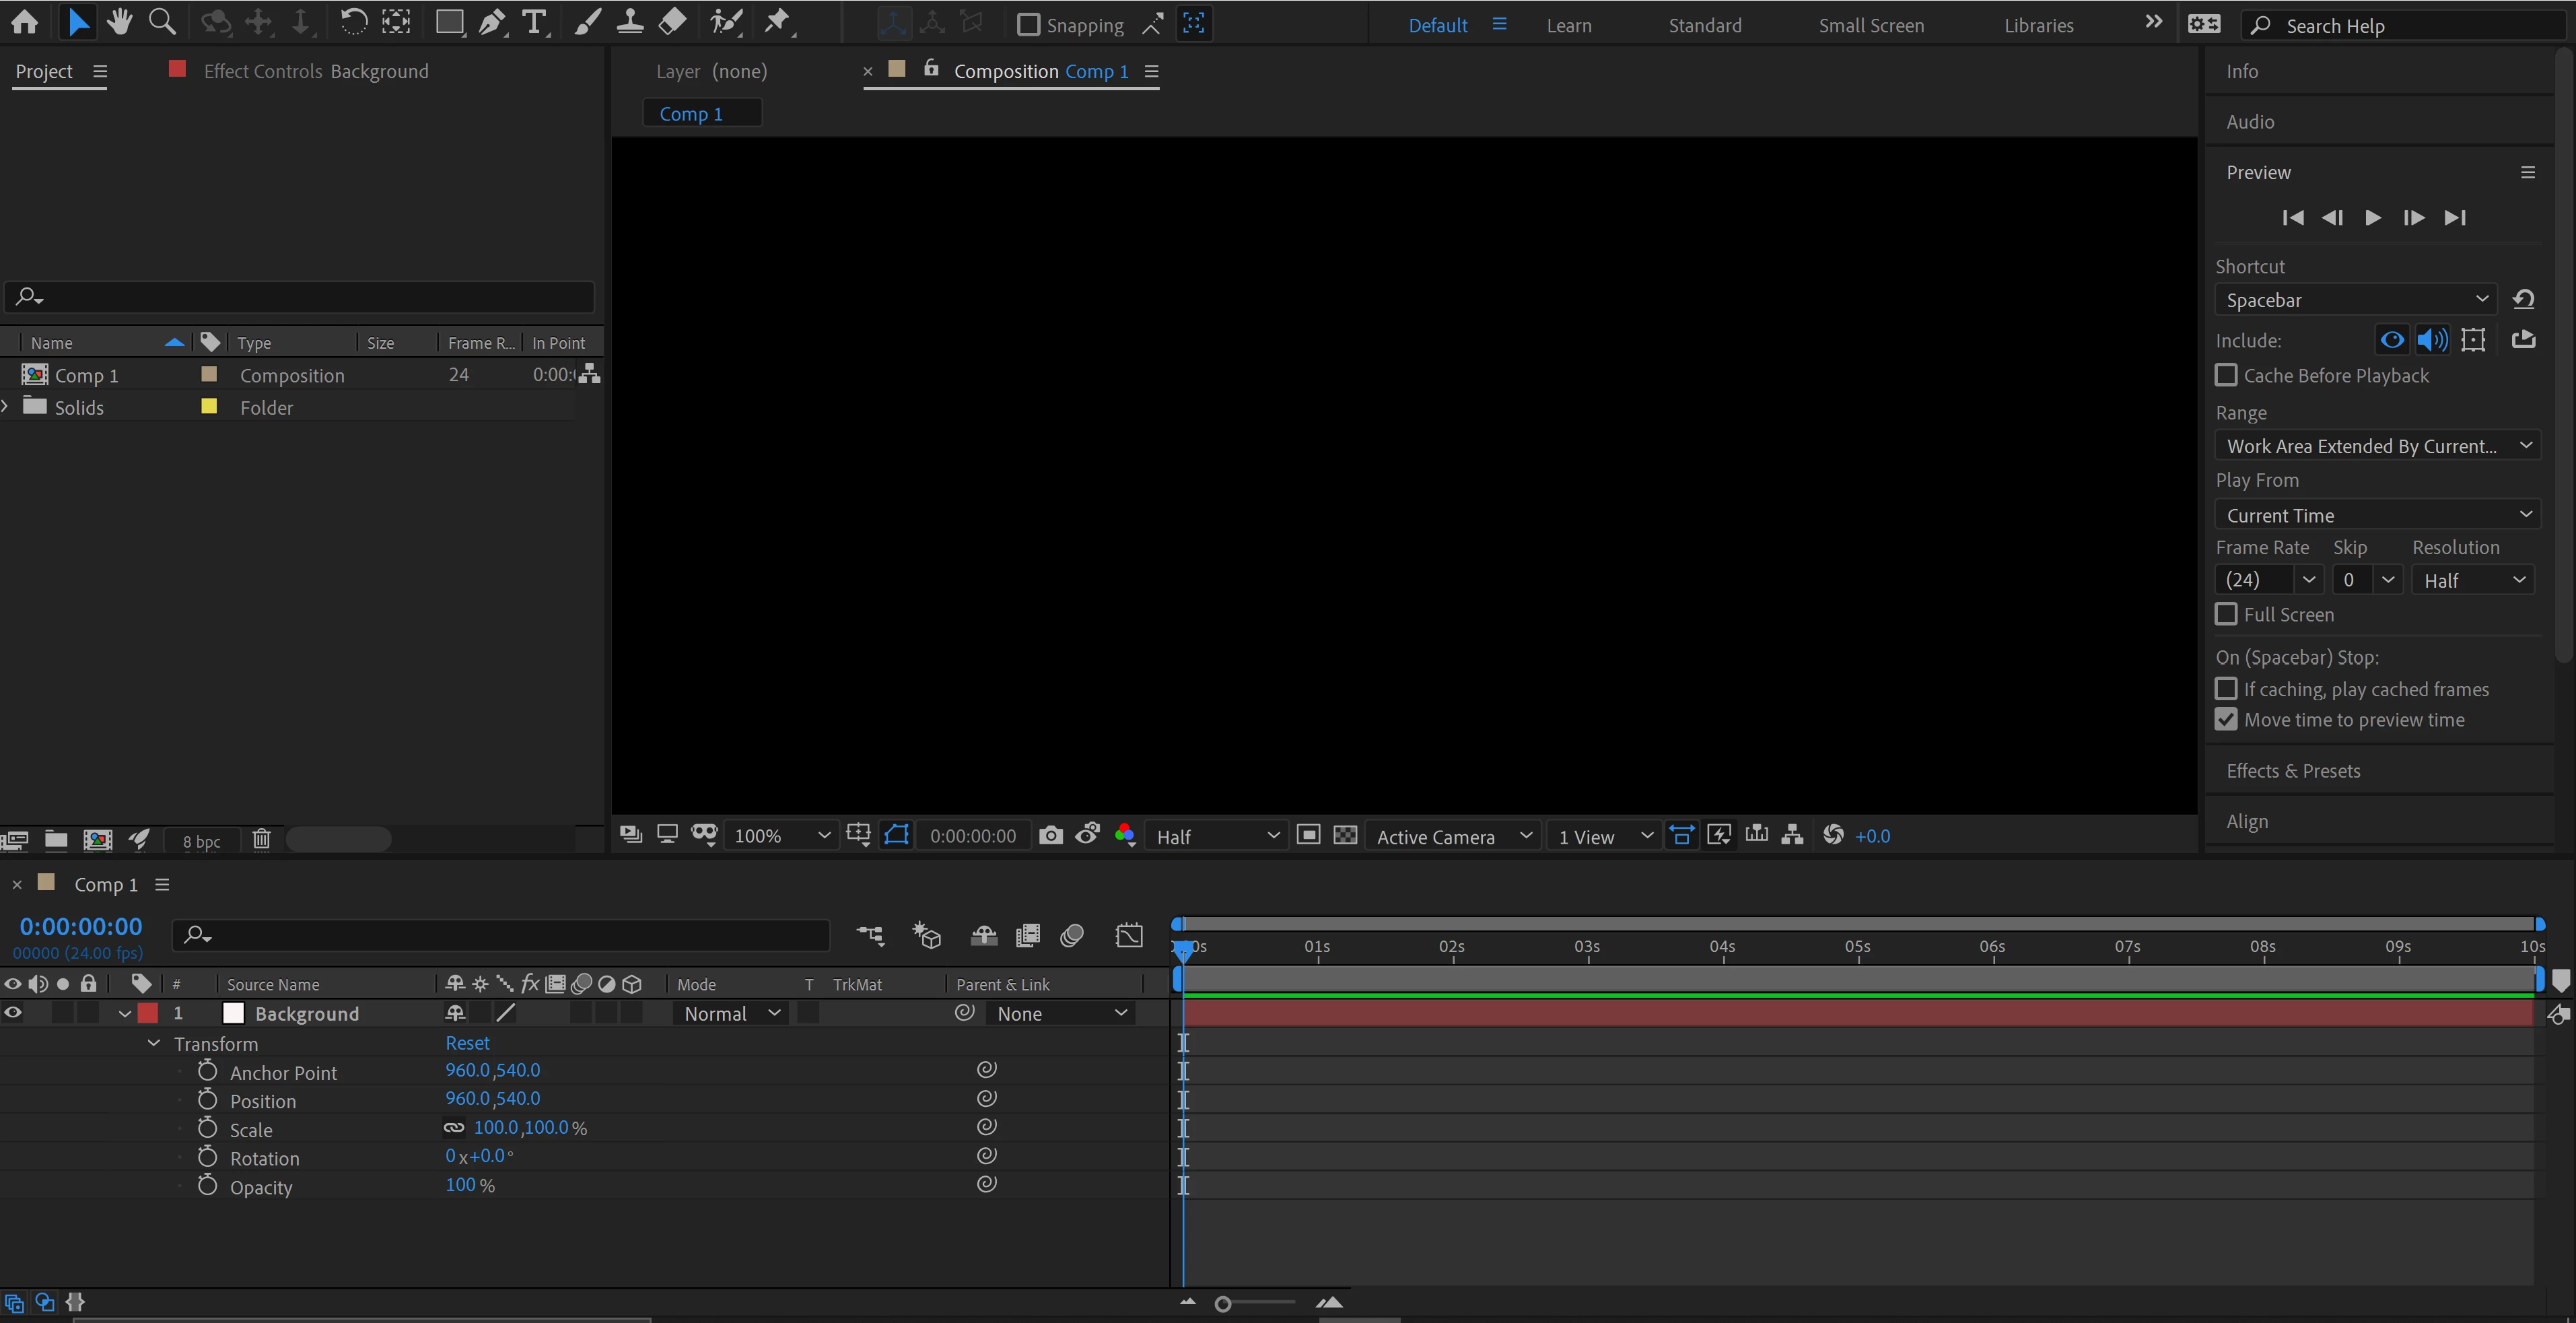Click Reset next to Transform
Image resolution: width=2576 pixels, height=1323 pixels.
coord(467,1042)
